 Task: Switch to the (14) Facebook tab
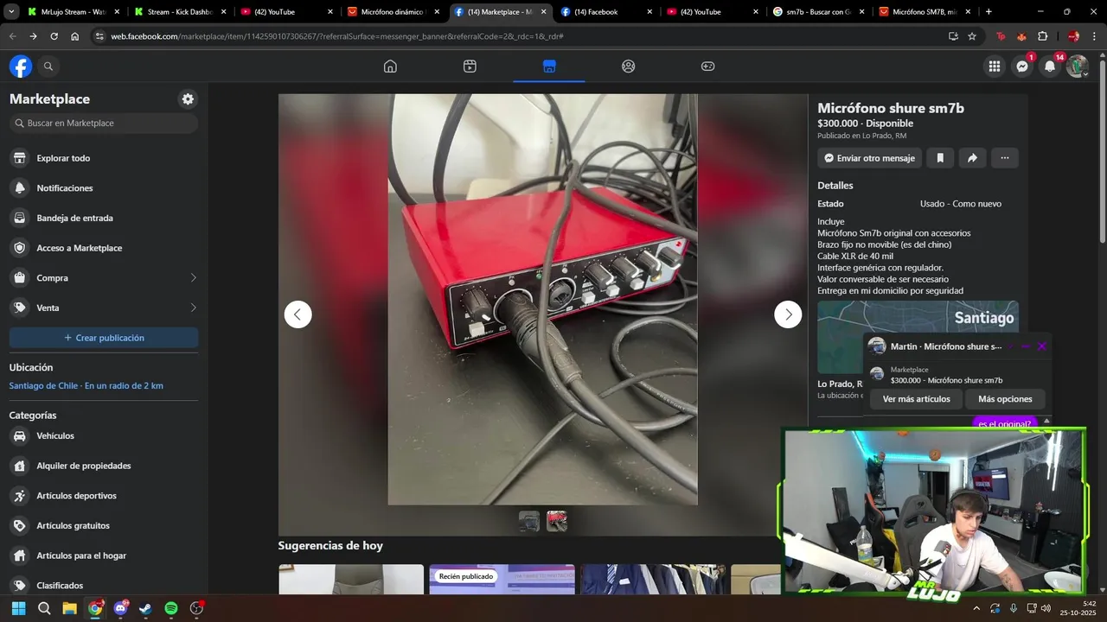[x=606, y=12]
